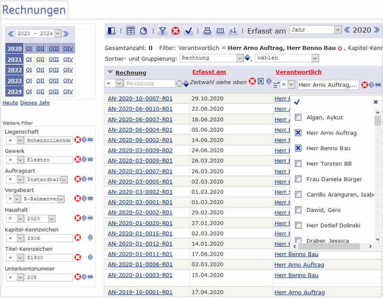Open the Sortier- und Gruppierung Rechnung dropdown
This screenshot has height=298, width=383.
click(212, 58)
